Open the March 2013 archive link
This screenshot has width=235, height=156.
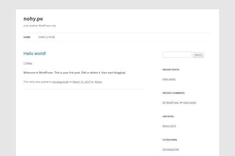point(169,126)
